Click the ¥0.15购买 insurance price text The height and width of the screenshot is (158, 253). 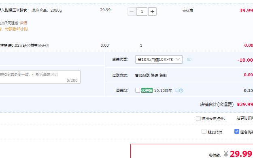point(163,91)
